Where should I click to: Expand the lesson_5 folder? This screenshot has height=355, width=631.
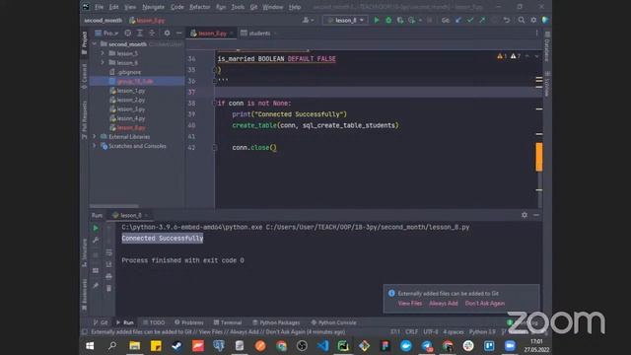click(103, 53)
